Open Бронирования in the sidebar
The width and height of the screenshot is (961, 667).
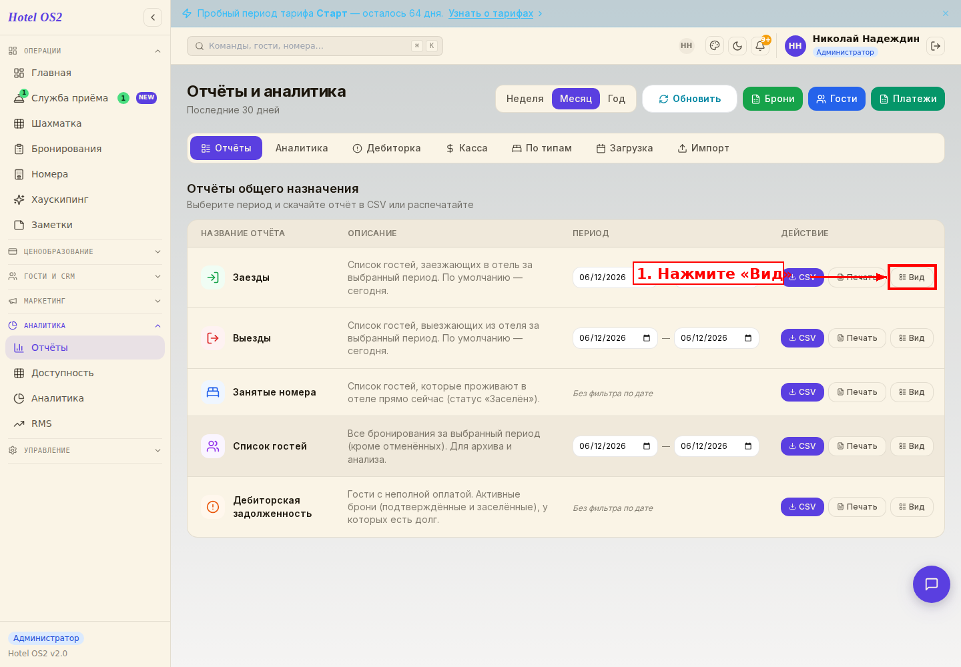(85, 149)
